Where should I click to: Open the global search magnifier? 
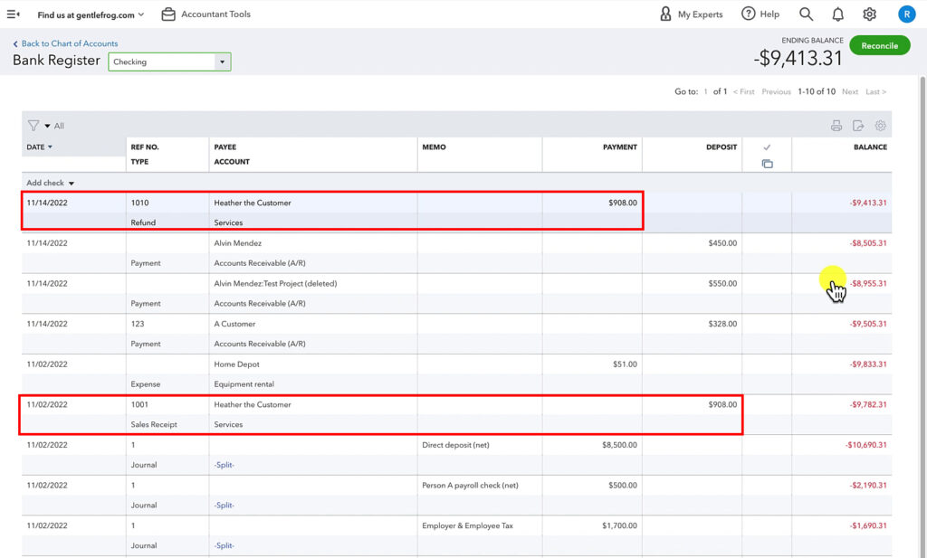coord(805,14)
